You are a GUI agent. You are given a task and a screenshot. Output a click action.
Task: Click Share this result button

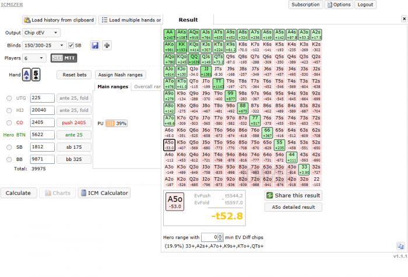(293, 195)
